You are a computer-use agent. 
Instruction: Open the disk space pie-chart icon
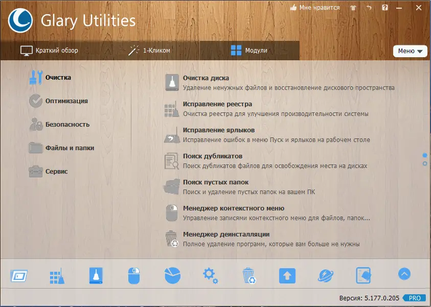(x=172, y=275)
